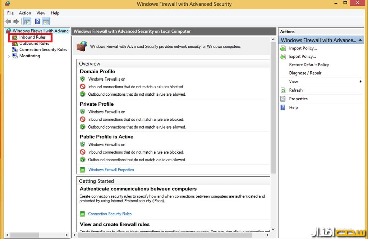Click the Back arrow toolbar icon
Viewport: 368px width, 239px height.
(8, 21)
